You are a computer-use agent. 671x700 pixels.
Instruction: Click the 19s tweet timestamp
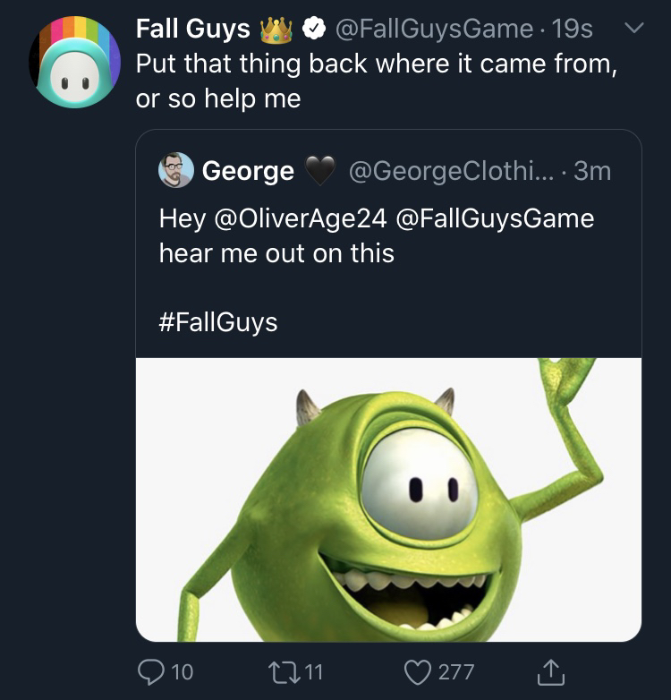point(573,30)
